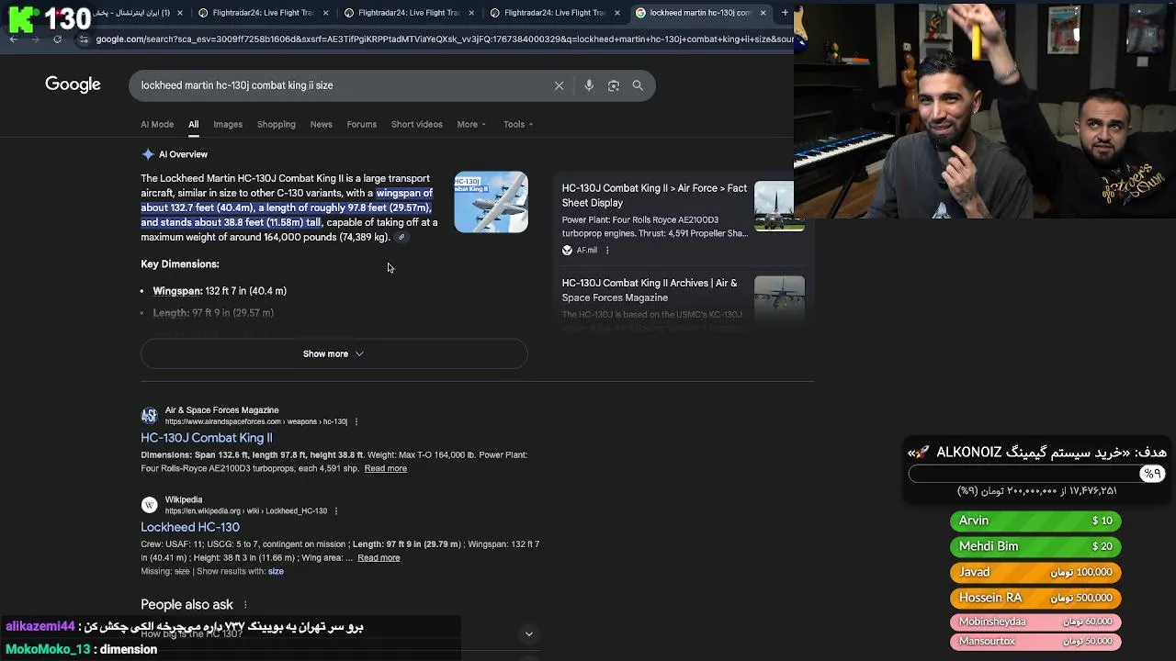Click the Wikipedia favicon
Viewport: 1176px width, 661px height.
click(149, 505)
